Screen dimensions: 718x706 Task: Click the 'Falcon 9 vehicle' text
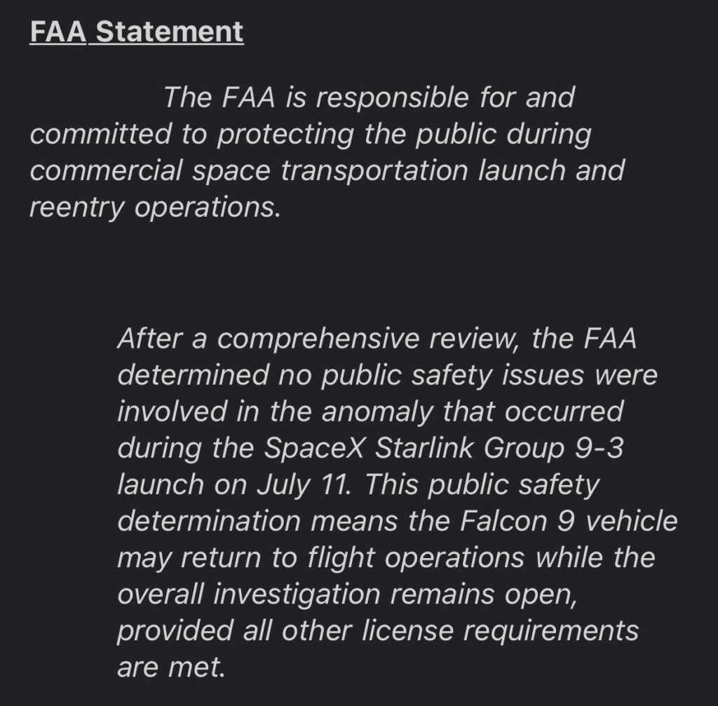[568, 521]
